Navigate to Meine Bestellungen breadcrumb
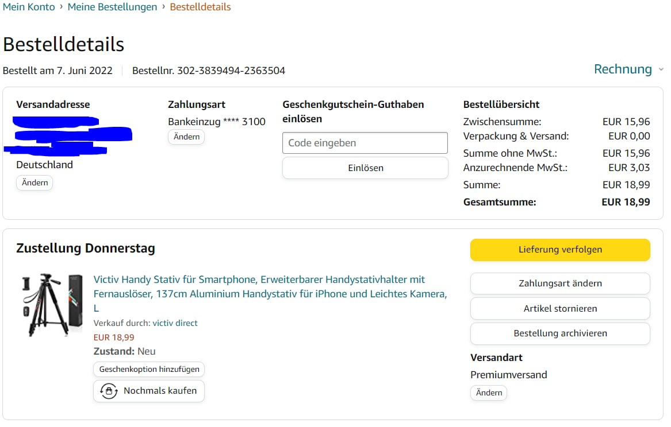This screenshot has height=427, width=671. point(112,7)
